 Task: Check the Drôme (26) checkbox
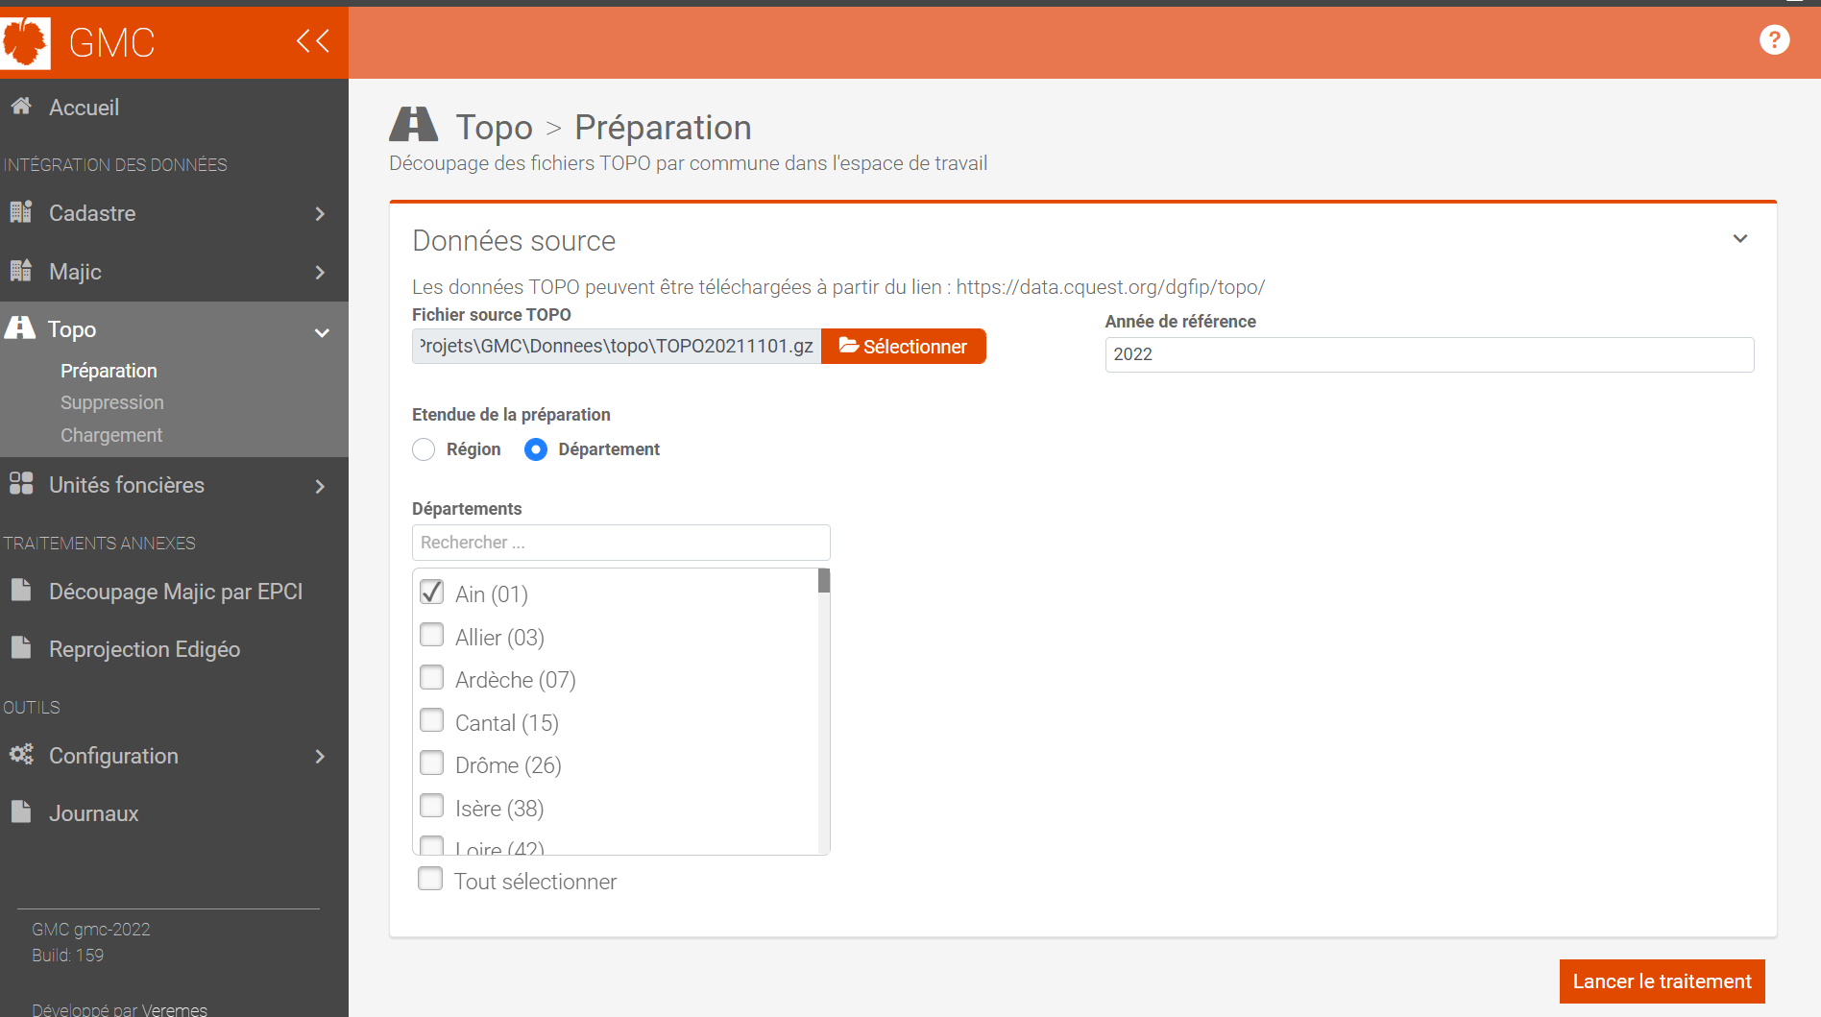432,763
